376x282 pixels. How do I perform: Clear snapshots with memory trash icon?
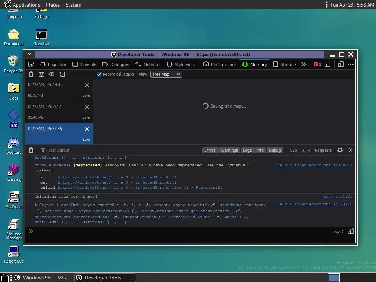31,74
